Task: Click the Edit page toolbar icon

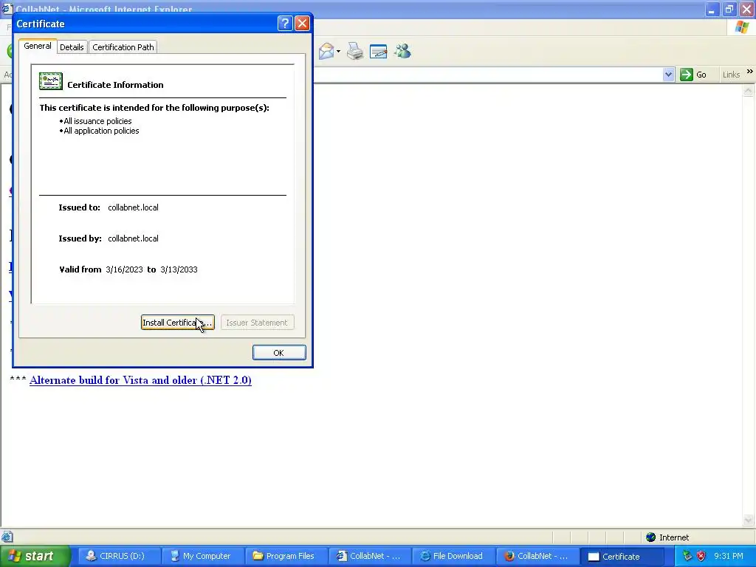Action: coord(379,51)
